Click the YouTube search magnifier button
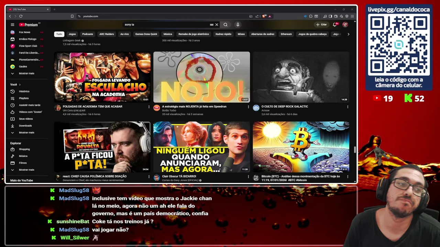 225,25
